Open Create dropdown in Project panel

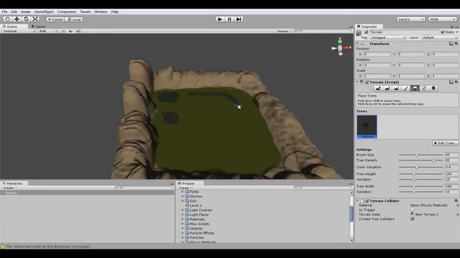point(185,188)
